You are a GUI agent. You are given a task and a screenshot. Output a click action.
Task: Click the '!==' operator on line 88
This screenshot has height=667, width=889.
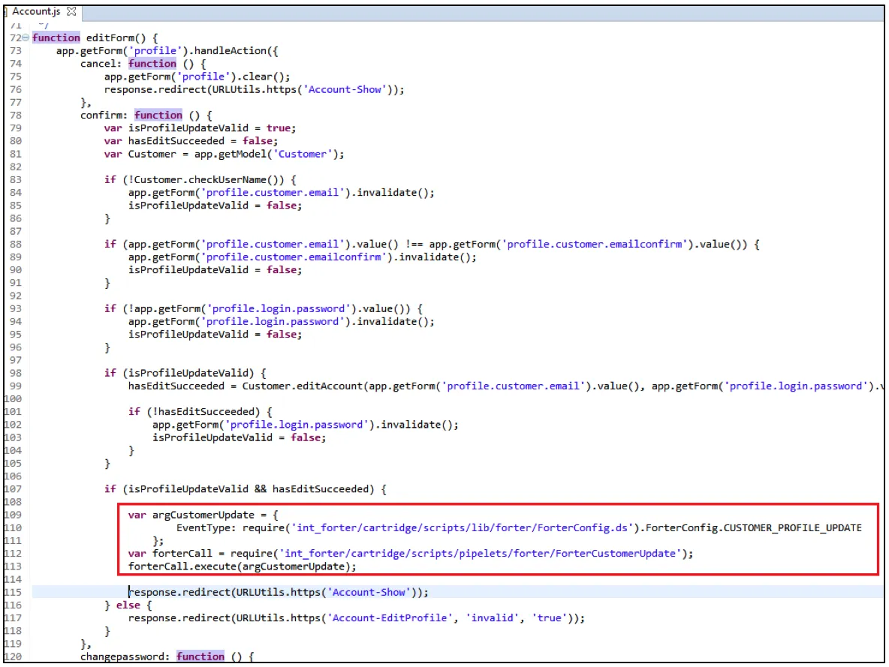(414, 245)
